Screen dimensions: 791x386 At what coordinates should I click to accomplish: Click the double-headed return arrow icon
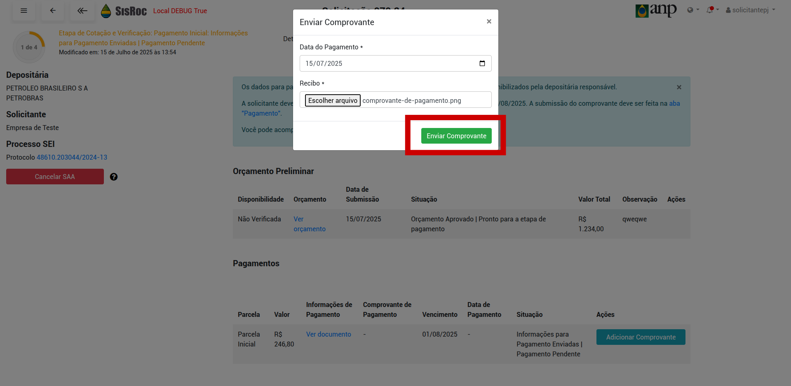pos(82,11)
